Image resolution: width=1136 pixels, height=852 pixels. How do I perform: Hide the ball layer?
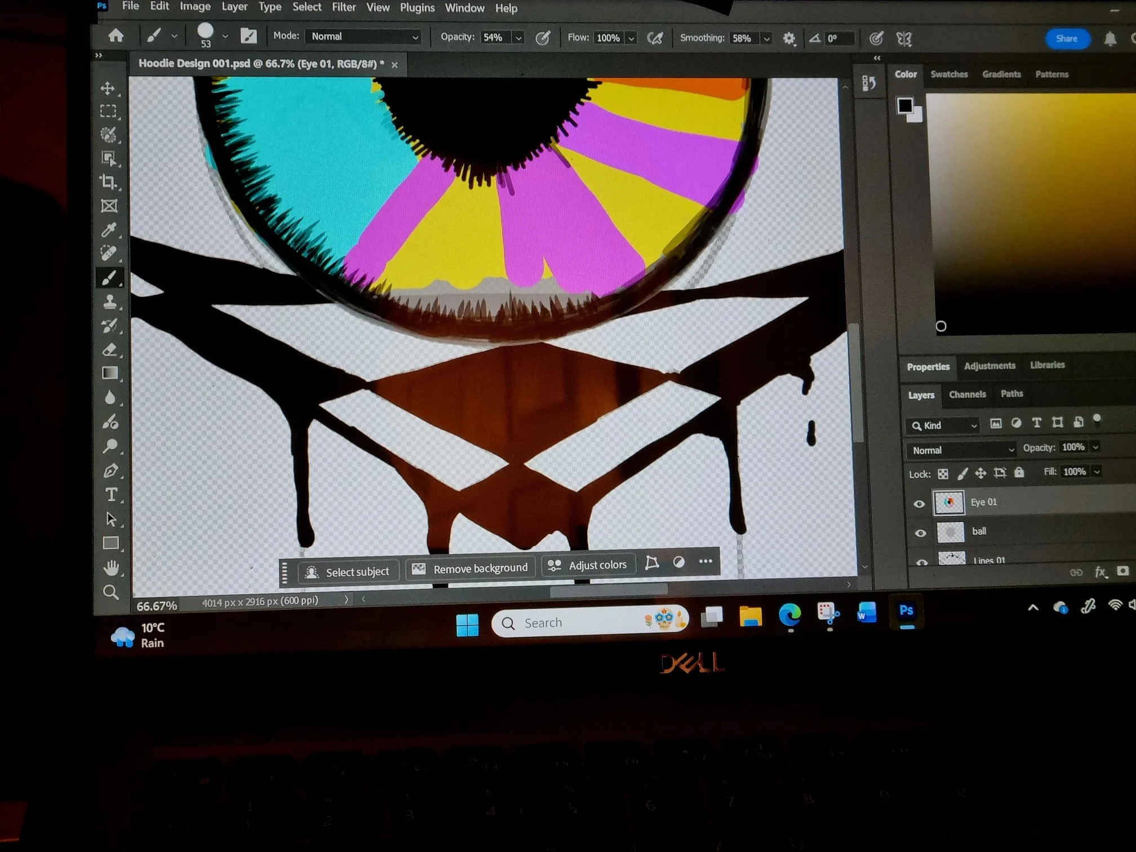[x=920, y=533]
